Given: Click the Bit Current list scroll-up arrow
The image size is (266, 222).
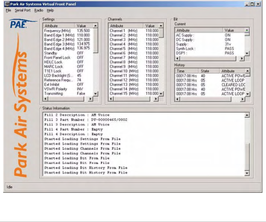Looking at the screenshot, I should [247, 30].
